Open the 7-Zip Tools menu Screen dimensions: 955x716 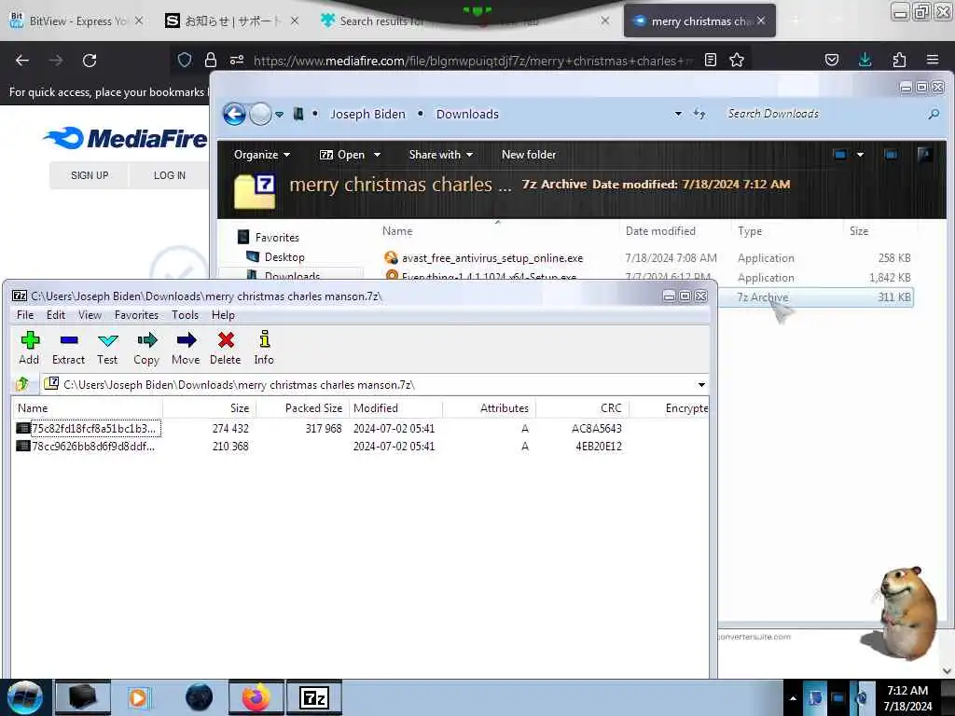click(185, 315)
